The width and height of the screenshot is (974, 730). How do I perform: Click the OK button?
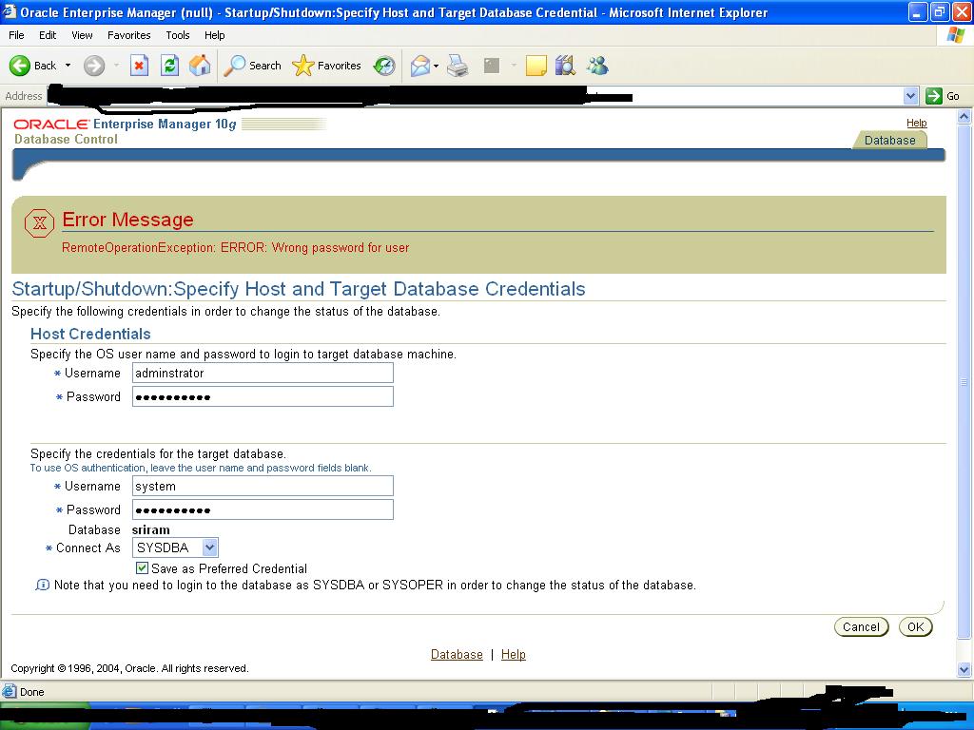point(915,626)
